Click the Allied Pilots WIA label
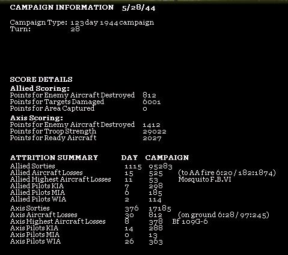 coord(38,199)
